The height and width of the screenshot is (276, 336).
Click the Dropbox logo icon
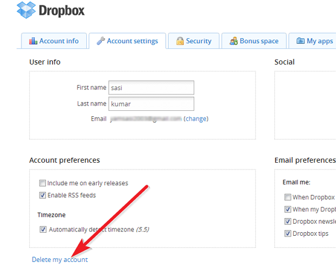coord(26,10)
